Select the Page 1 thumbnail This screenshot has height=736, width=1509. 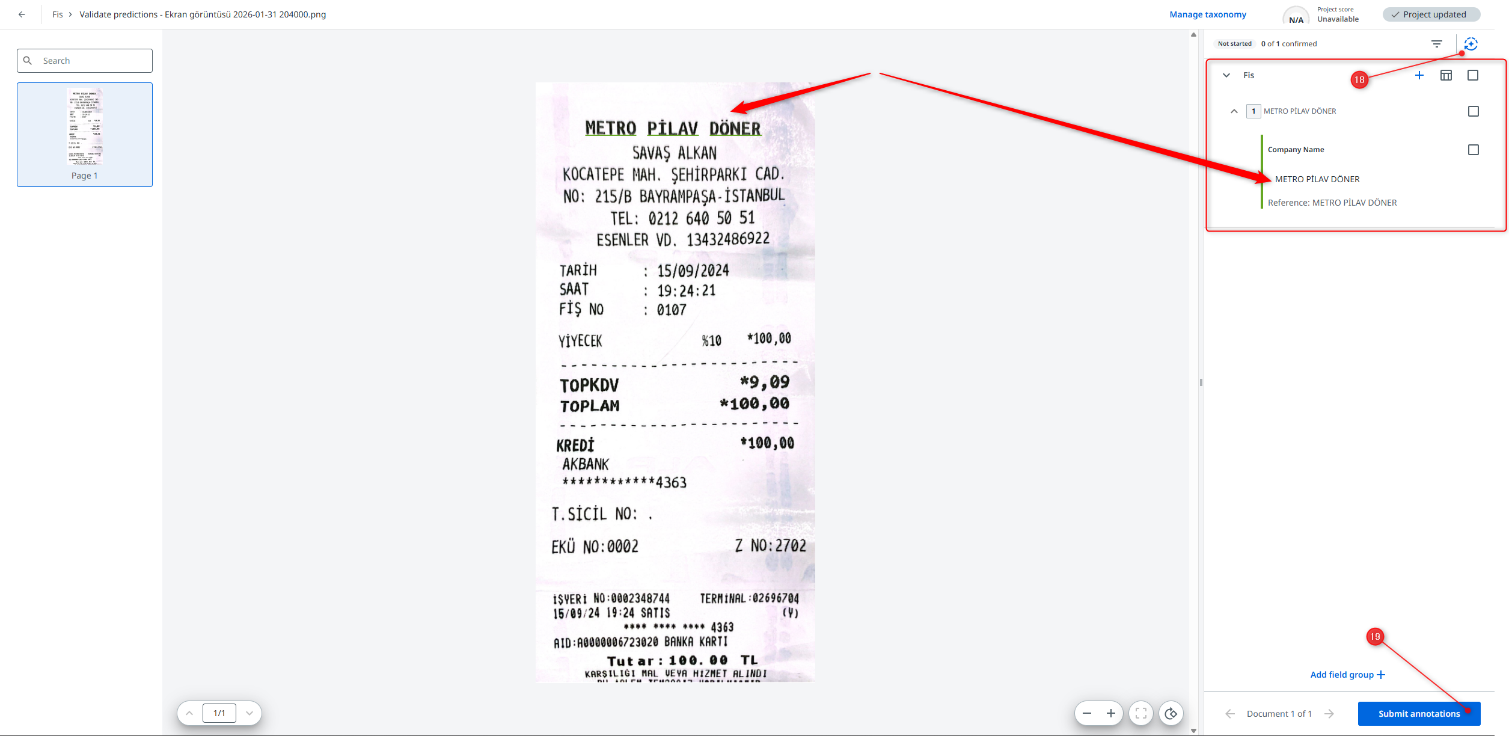(85, 135)
